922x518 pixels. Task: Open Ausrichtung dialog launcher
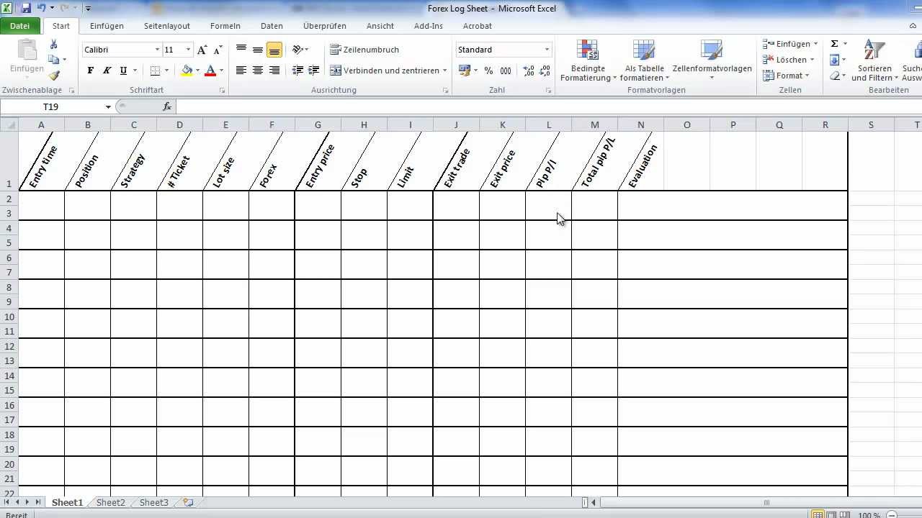click(x=445, y=91)
